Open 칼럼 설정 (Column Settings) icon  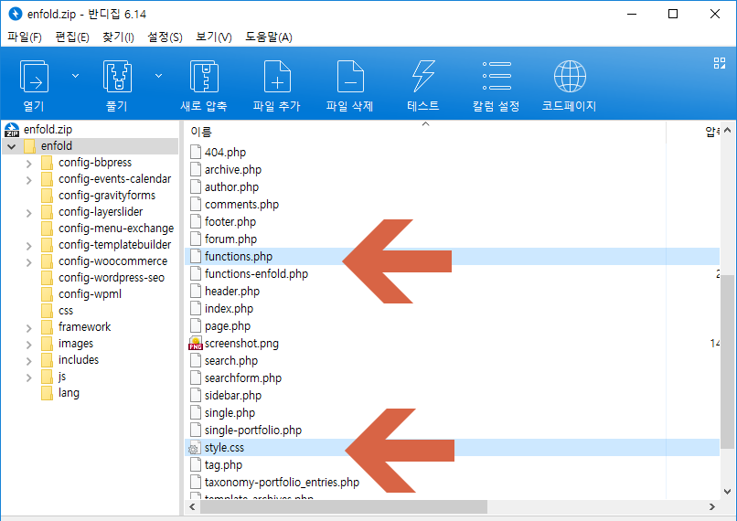coord(497,77)
